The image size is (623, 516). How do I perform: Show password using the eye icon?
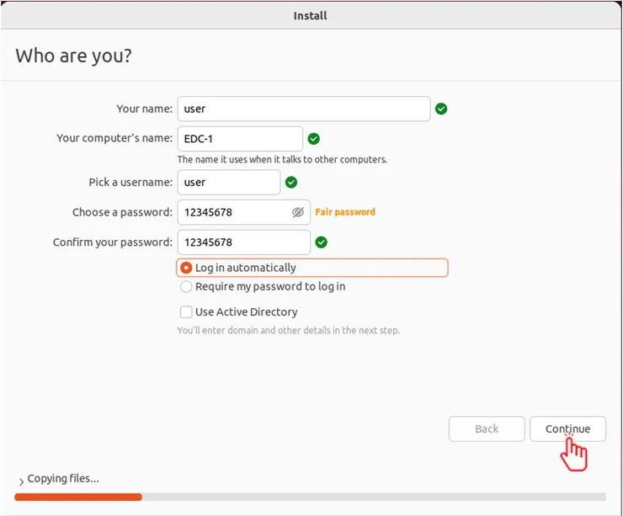[x=297, y=212]
